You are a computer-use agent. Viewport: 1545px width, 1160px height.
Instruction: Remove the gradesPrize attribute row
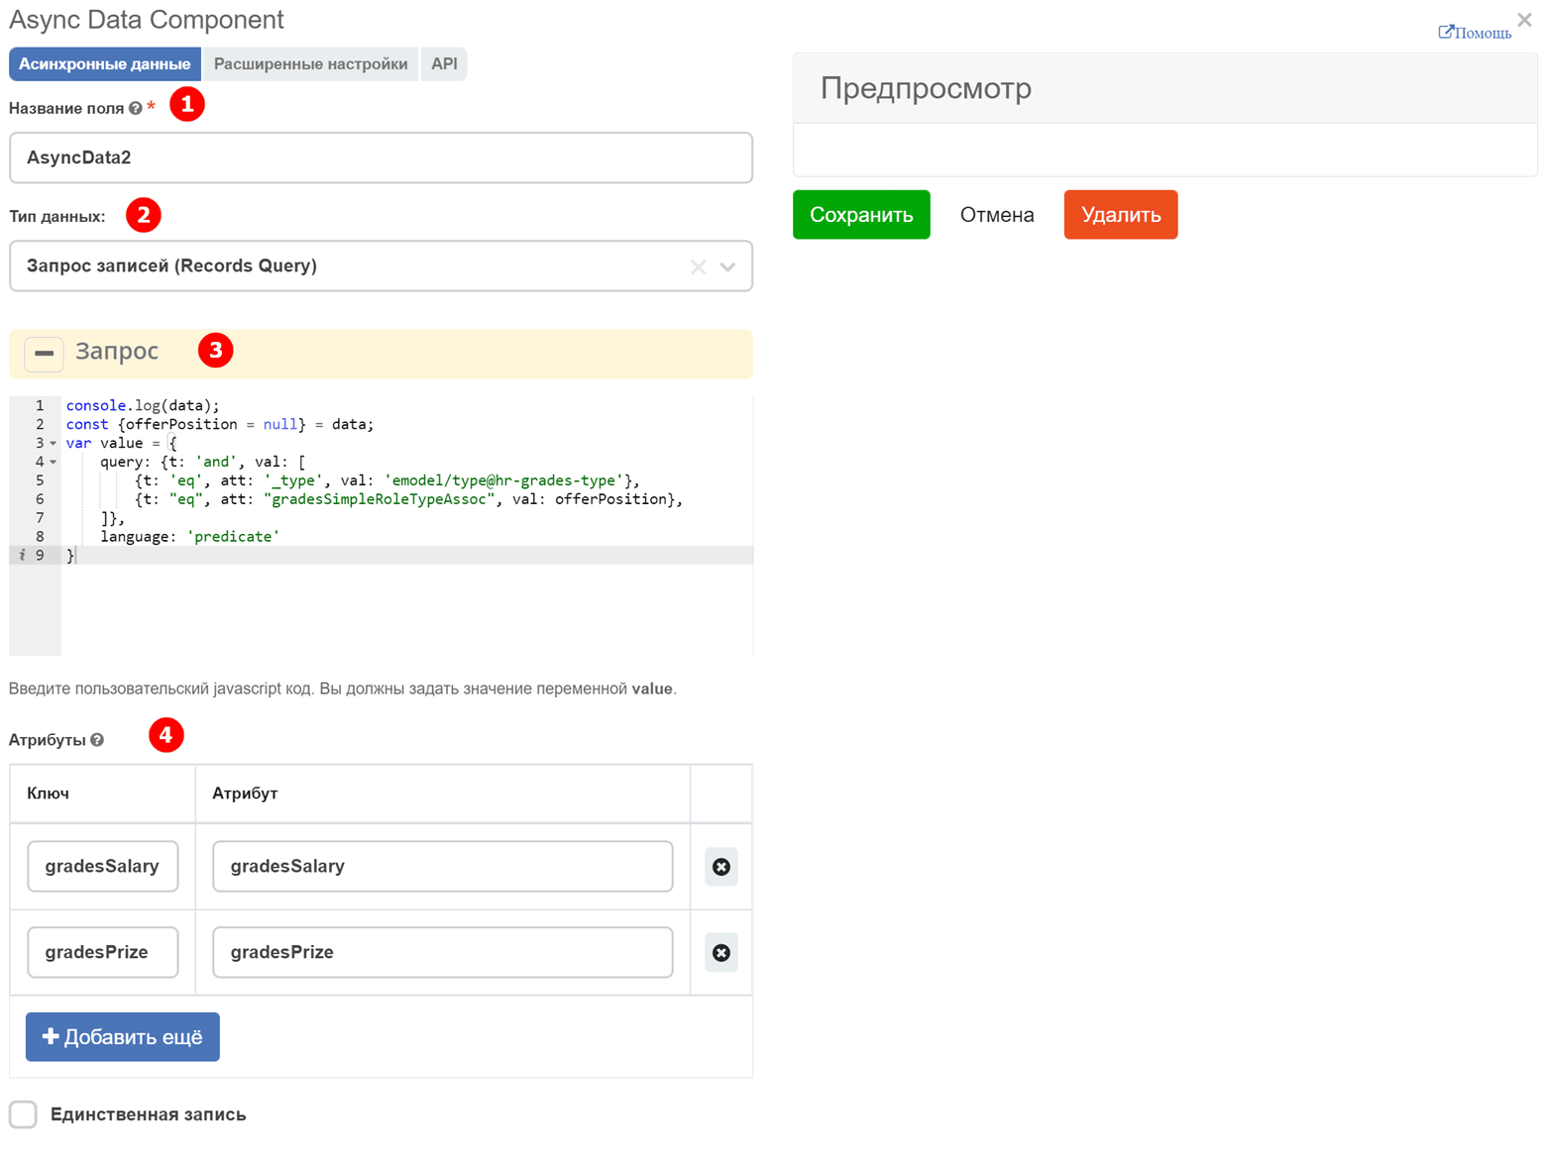tap(721, 953)
